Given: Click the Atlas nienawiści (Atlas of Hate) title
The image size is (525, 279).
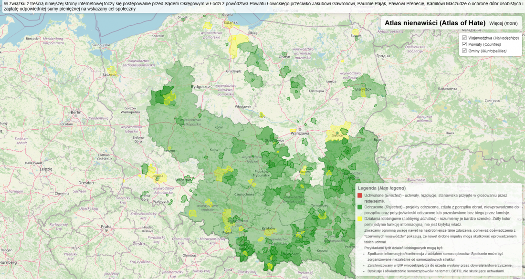Looking at the screenshot, I should [x=435, y=23].
